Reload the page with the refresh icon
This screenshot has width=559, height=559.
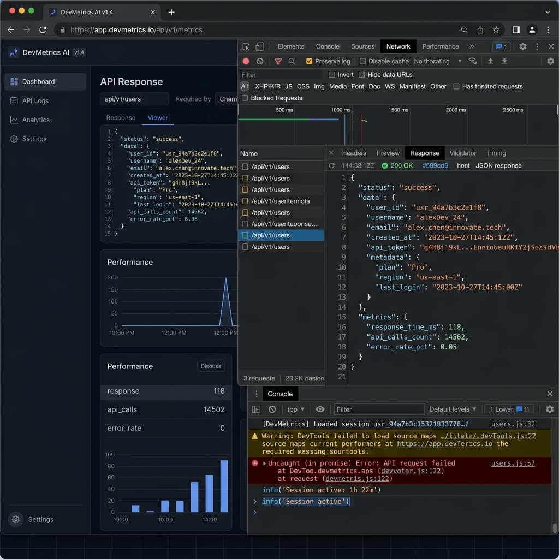click(x=43, y=30)
